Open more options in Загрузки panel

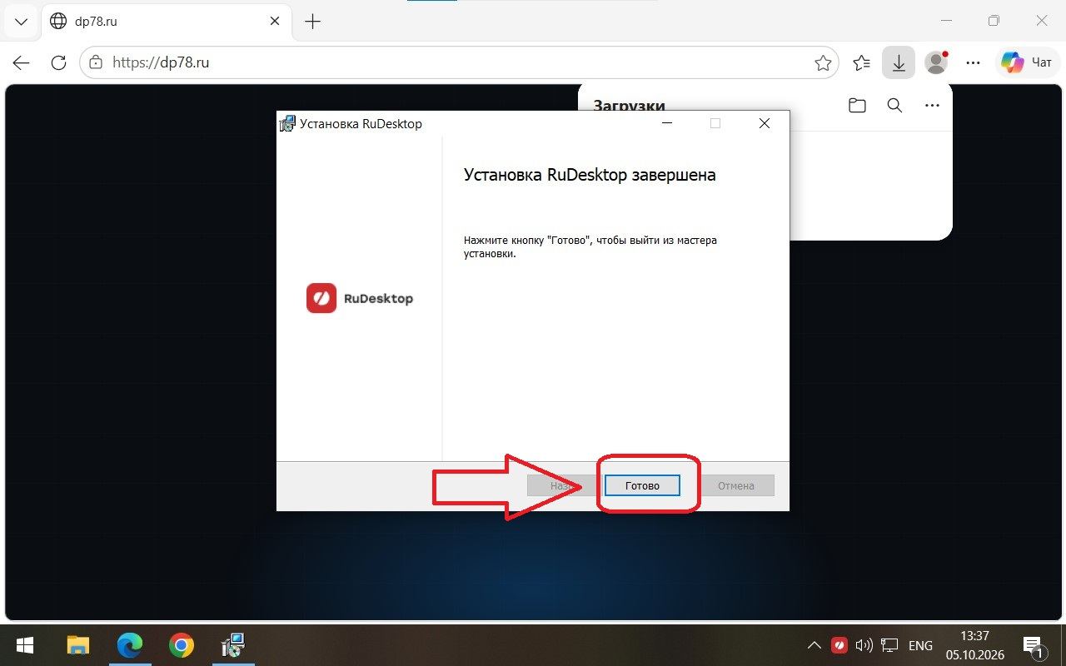click(x=932, y=106)
